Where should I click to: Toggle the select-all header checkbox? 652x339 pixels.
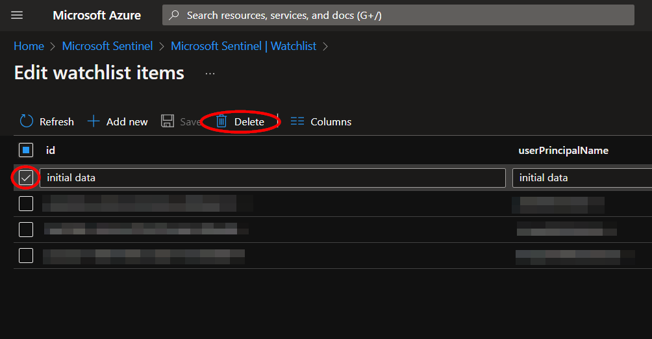click(26, 150)
